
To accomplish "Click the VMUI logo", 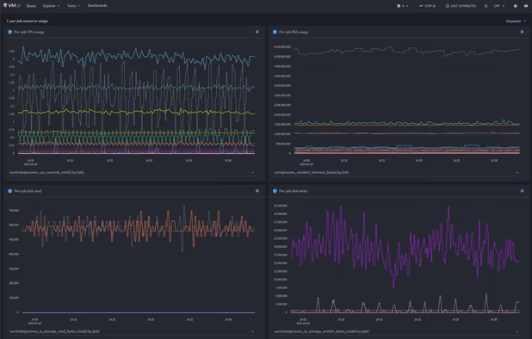I will pyautogui.click(x=11, y=6).
